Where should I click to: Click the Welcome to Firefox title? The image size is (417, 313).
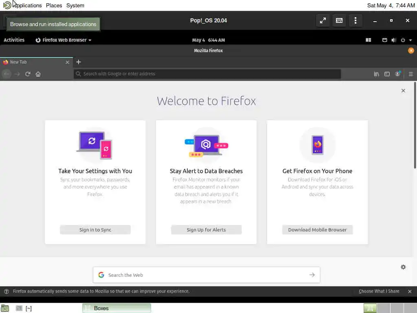click(206, 101)
